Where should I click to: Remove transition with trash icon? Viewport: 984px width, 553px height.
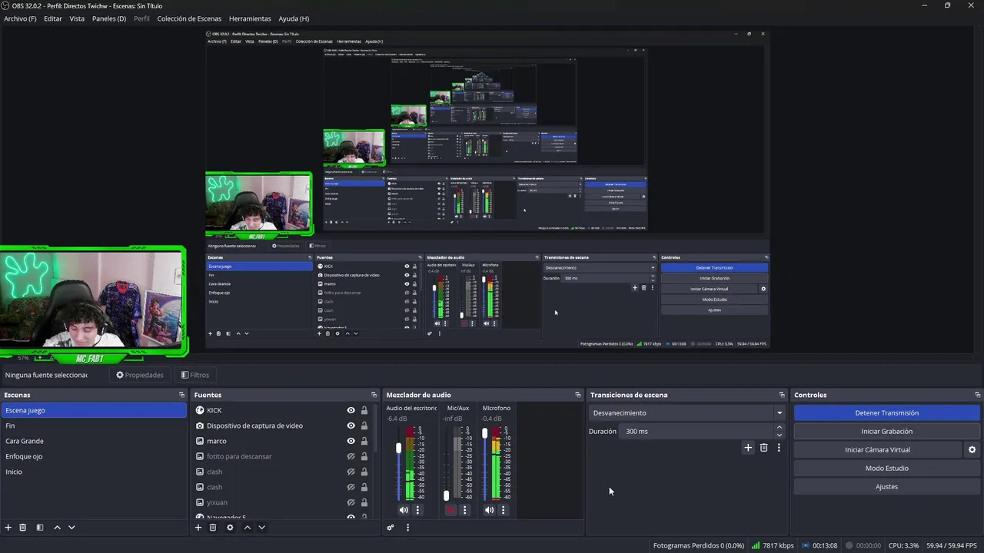[763, 448]
